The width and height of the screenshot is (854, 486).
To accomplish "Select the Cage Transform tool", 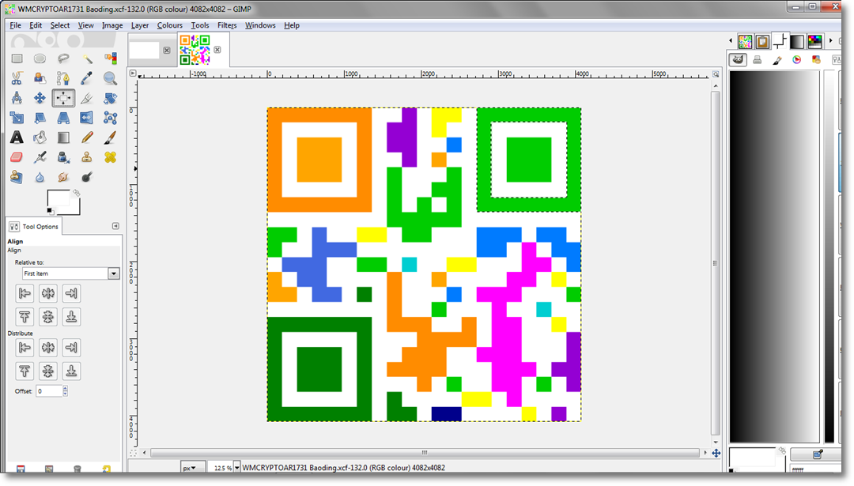I will tap(110, 118).
